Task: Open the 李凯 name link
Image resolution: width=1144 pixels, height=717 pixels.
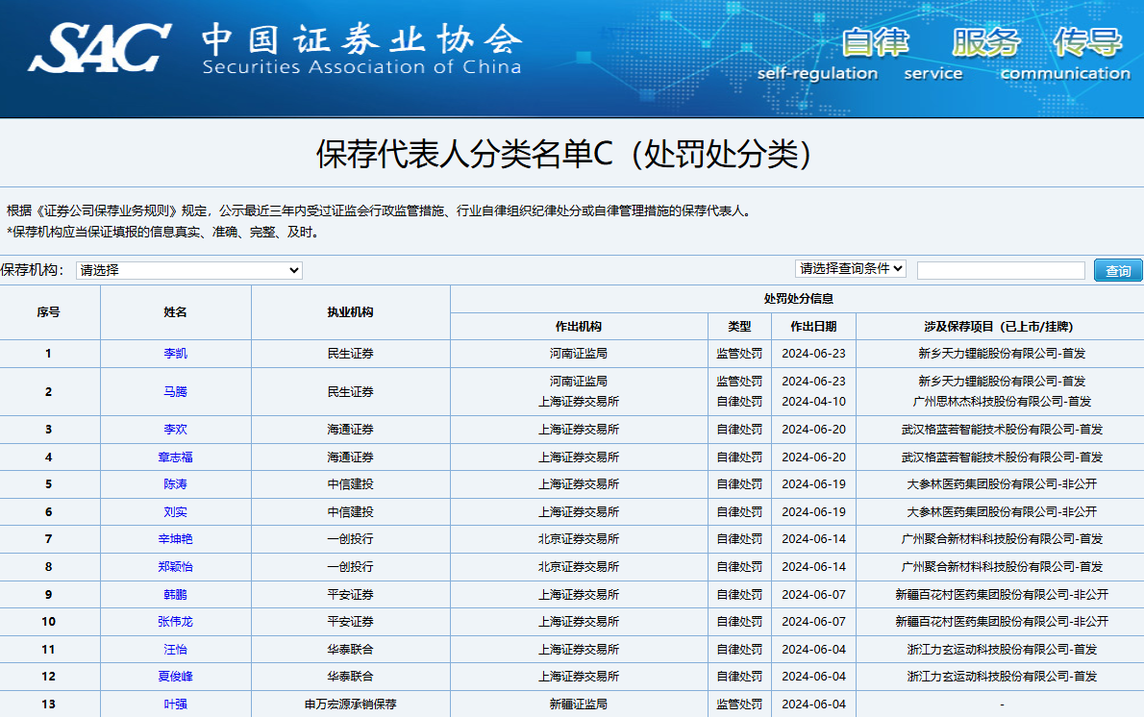Action: pos(175,354)
